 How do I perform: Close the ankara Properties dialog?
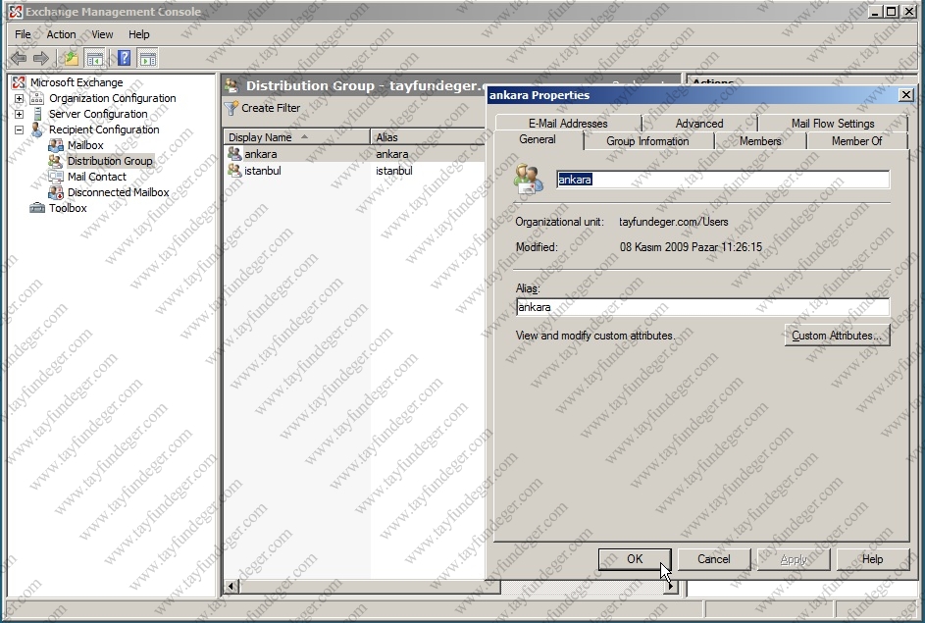(906, 95)
